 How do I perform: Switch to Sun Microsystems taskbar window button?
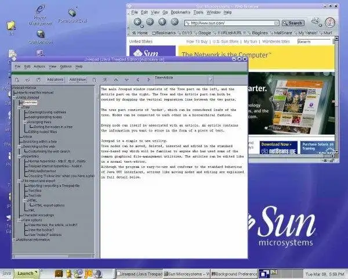pyautogui.click(x=186, y=274)
